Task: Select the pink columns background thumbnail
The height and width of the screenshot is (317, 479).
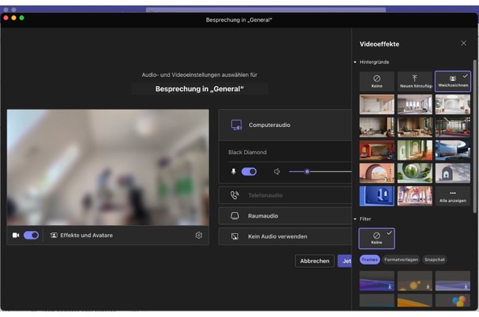Action: coord(415,196)
